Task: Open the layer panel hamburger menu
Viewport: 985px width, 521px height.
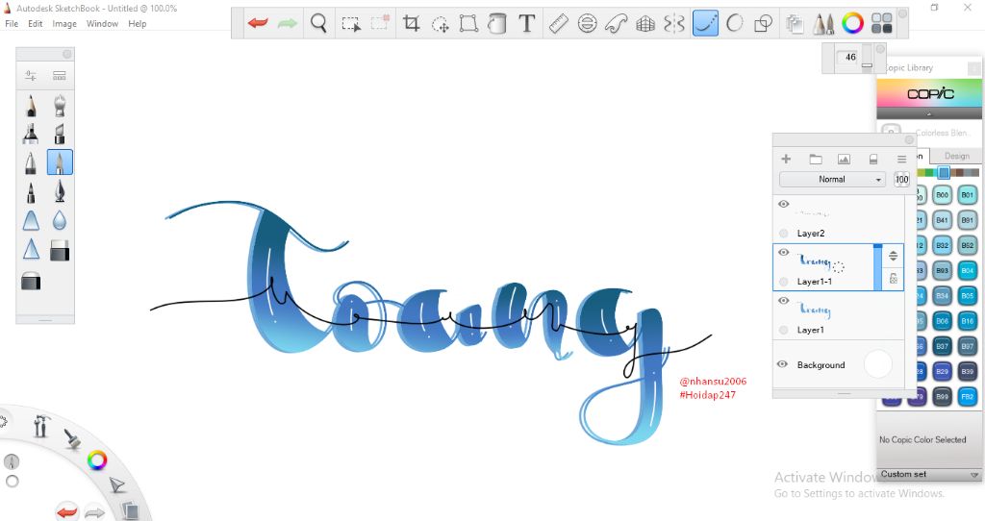Action: click(x=901, y=160)
